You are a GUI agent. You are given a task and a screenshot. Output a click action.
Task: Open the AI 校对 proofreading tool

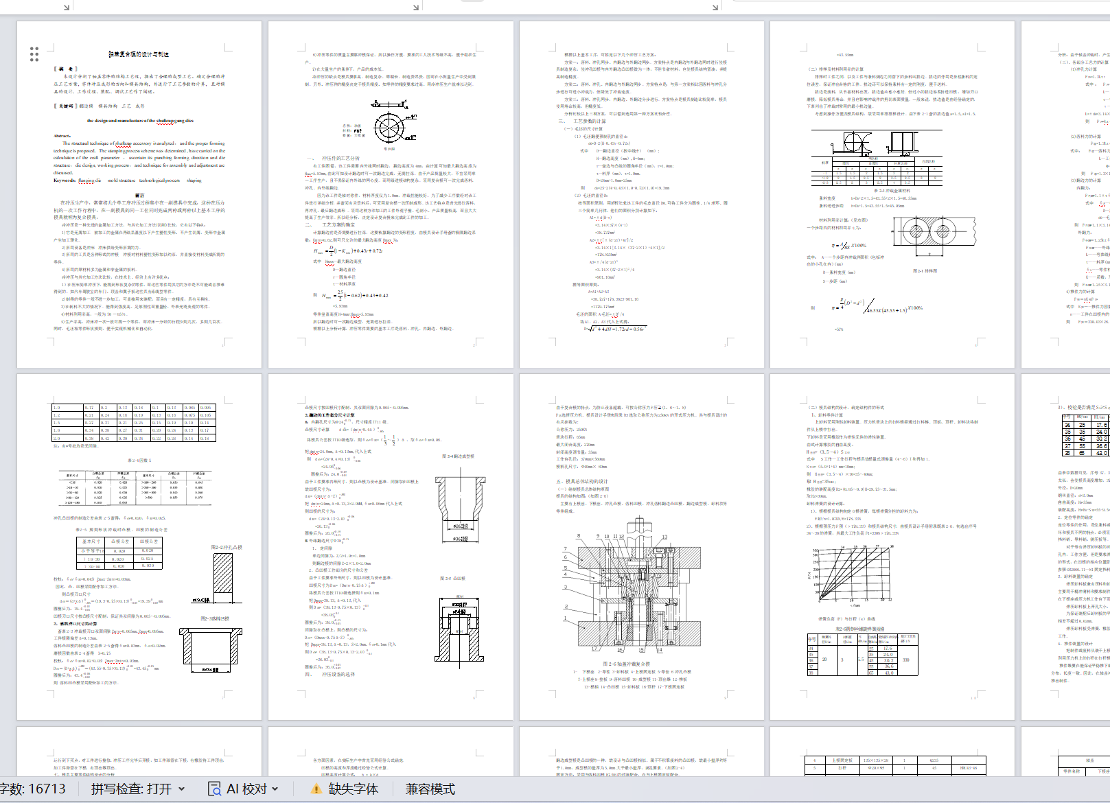tap(243, 789)
